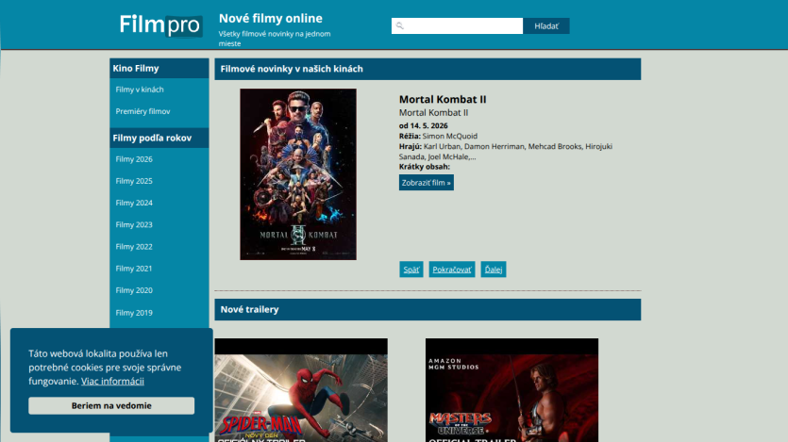The width and height of the screenshot is (788, 442).
Task: Click the Filmpro logo
Action: [x=160, y=25]
